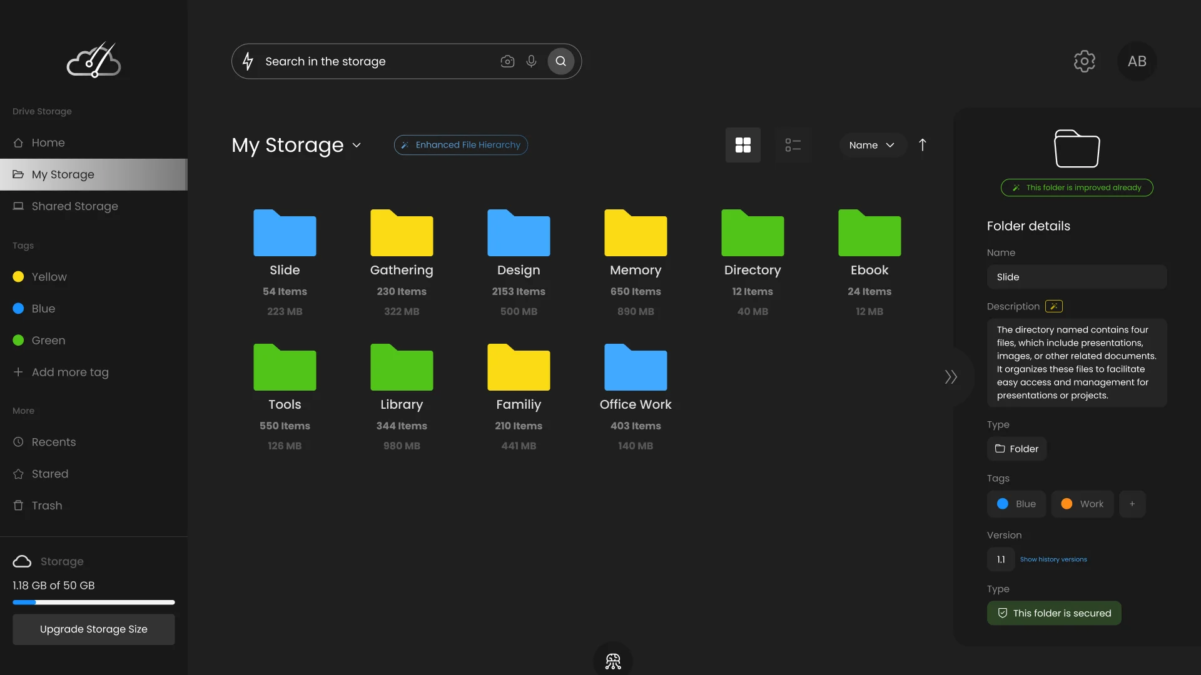
Task: Click the folder outline icon in details panel
Action: click(x=1077, y=149)
